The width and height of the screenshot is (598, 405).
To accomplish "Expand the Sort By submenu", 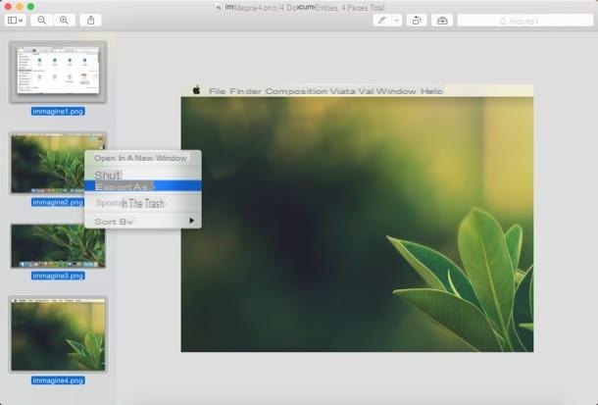I will pos(142,222).
